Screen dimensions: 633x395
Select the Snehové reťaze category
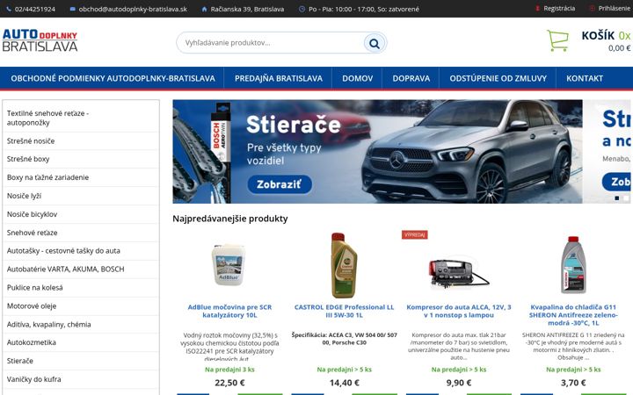point(81,233)
